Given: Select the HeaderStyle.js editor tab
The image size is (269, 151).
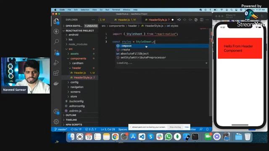Looking at the screenshot, I should tap(159, 20).
